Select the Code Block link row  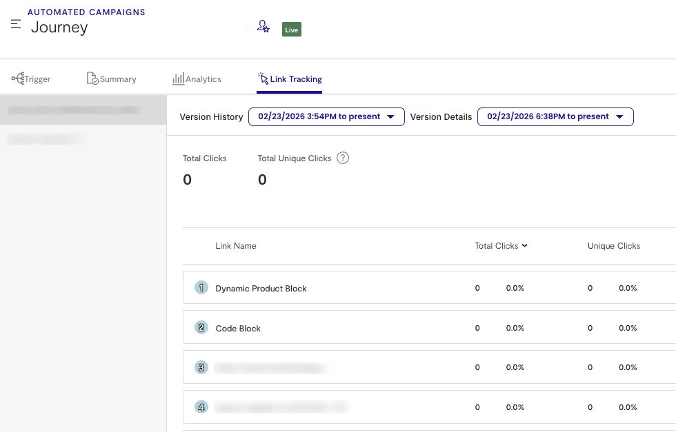tap(238, 329)
